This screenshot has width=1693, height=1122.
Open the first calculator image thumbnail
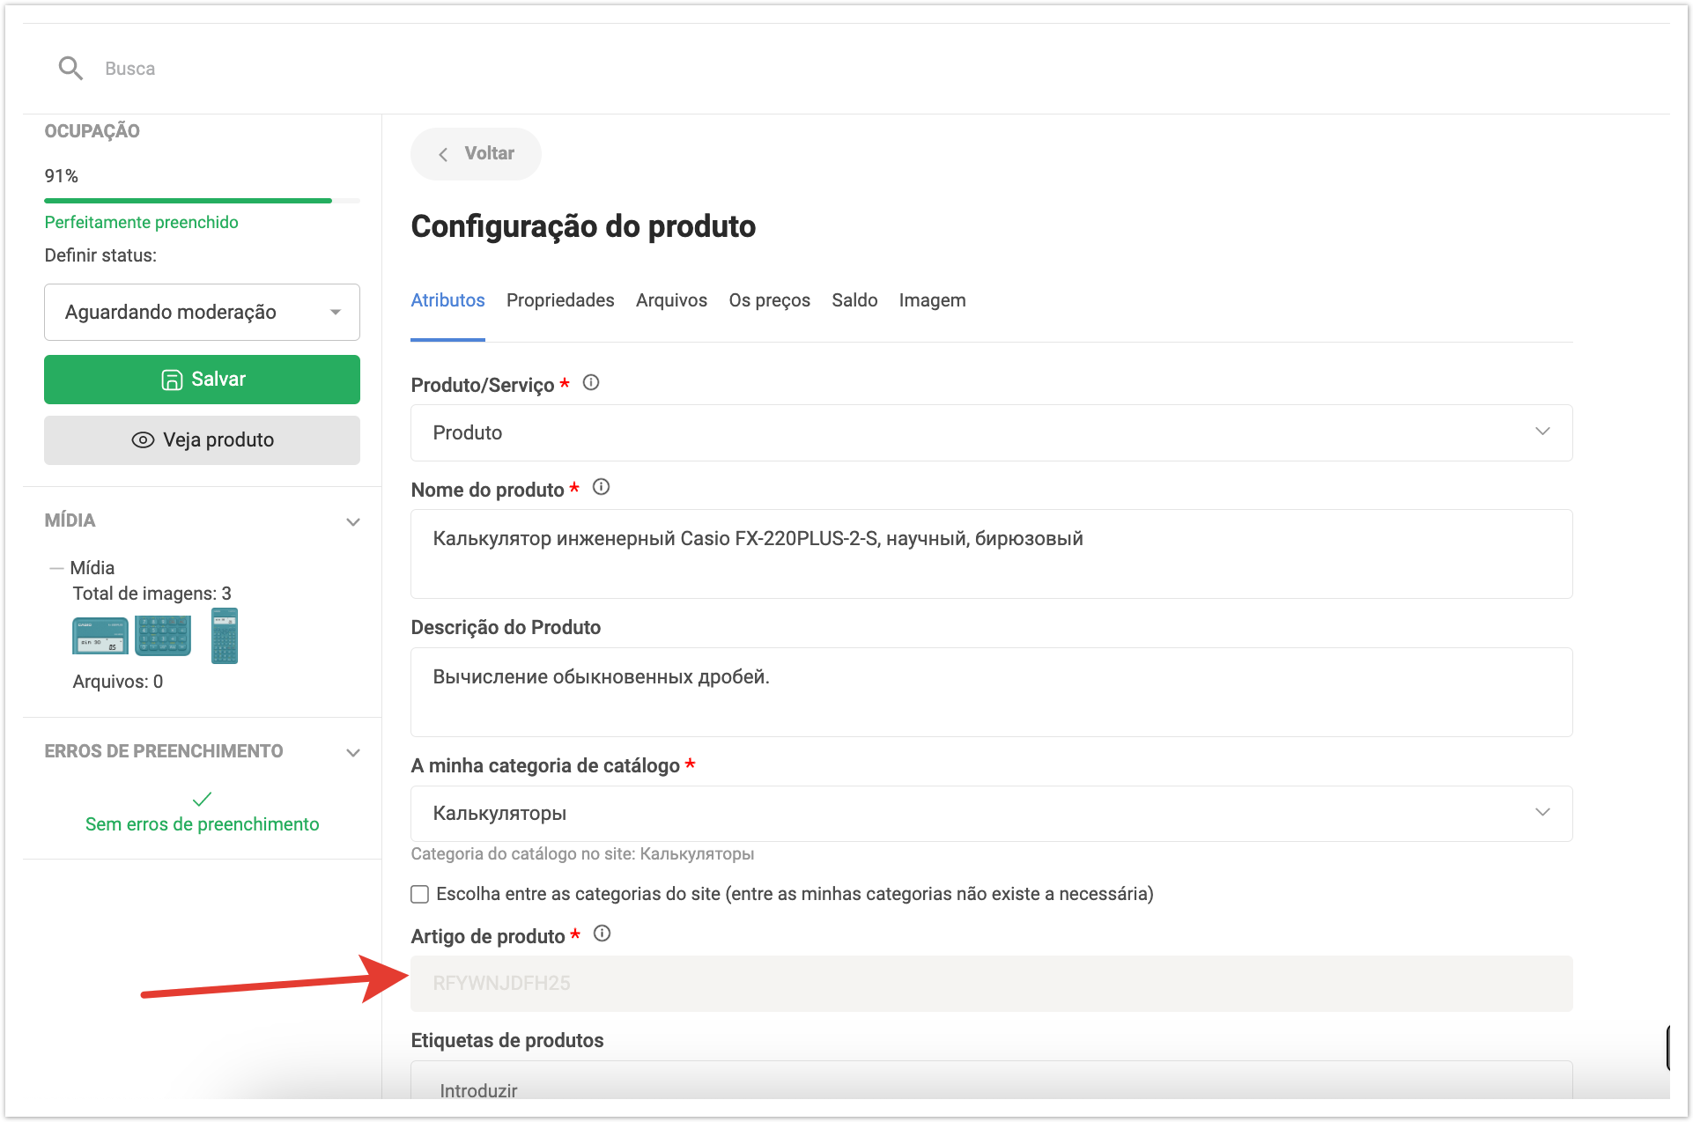100,636
